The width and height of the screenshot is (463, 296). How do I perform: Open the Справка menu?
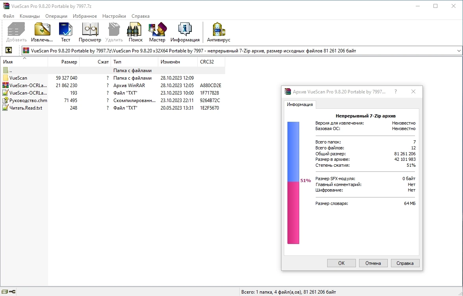(141, 16)
